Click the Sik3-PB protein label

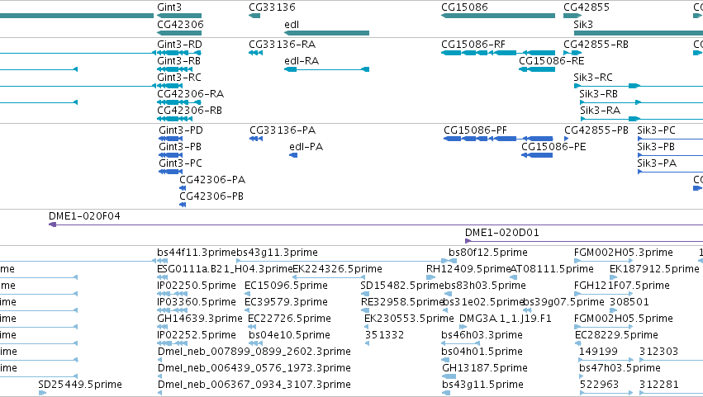pyautogui.click(x=656, y=147)
